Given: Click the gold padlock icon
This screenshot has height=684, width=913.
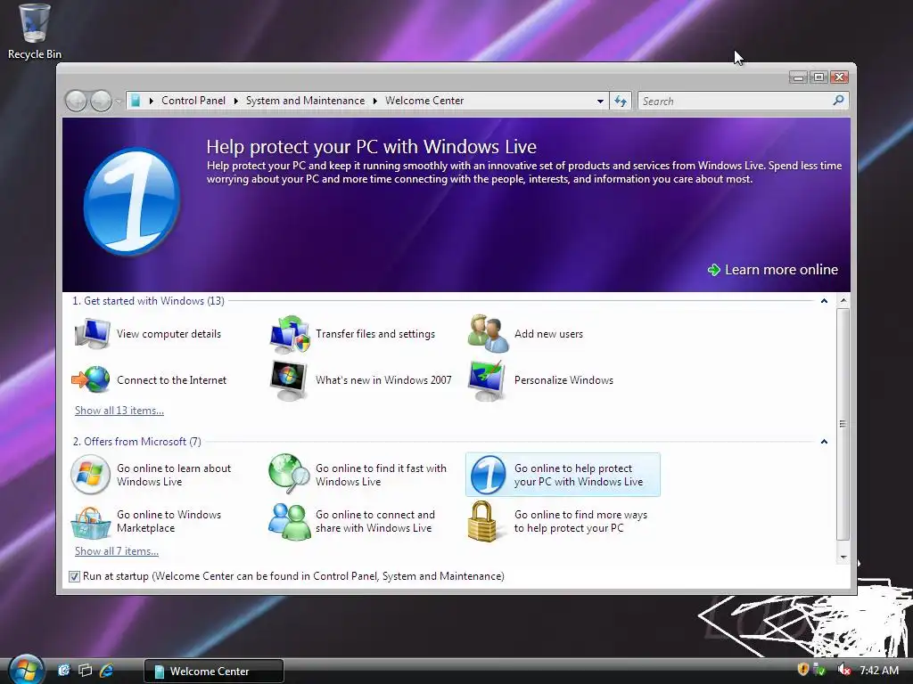Looking at the screenshot, I should click(x=482, y=522).
